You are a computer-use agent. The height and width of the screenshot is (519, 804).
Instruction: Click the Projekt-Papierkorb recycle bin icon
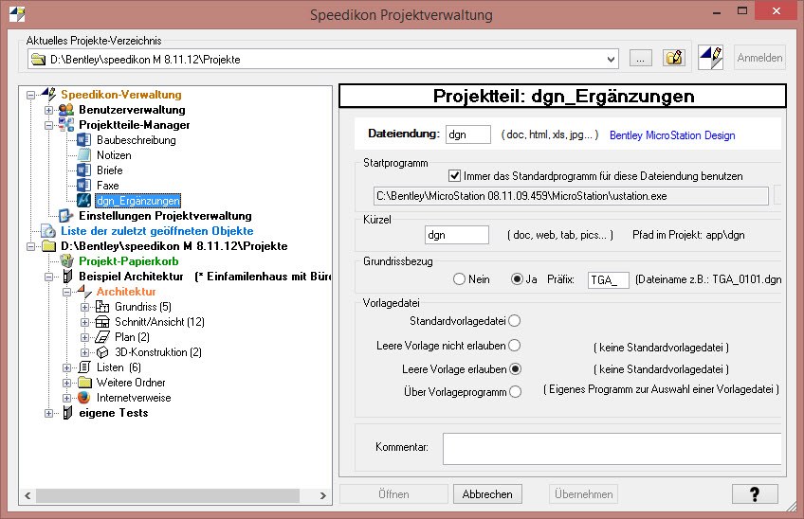click(66, 261)
